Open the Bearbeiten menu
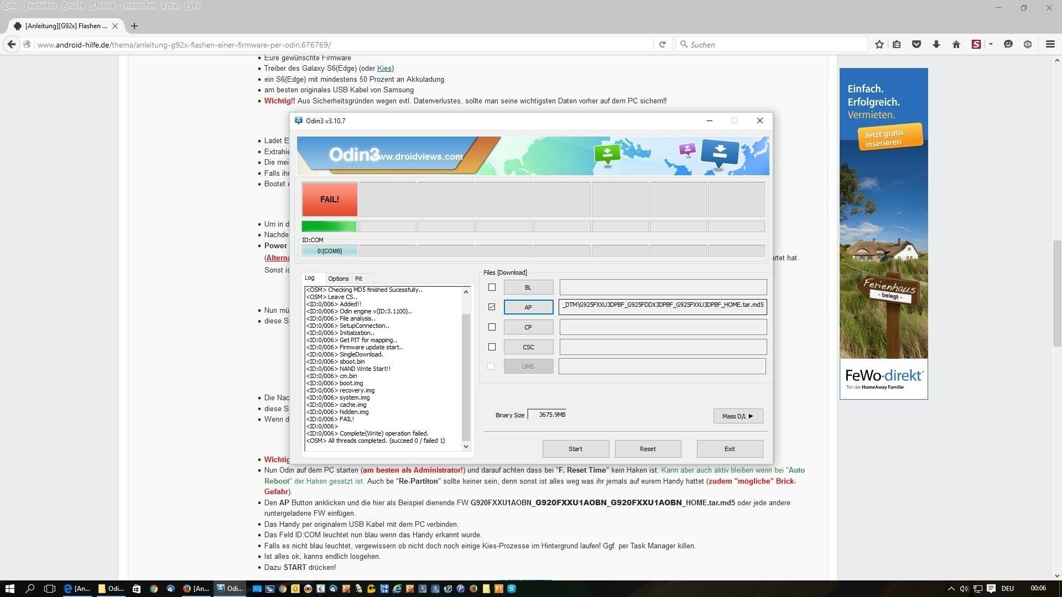The height and width of the screenshot is (597, 1062). tap(40, 6)
